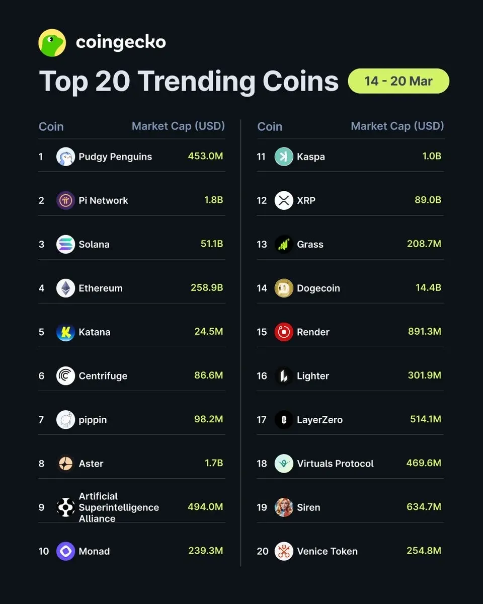
Task: Click the Kaspa coin icon
Action: (x=284, y=157)
